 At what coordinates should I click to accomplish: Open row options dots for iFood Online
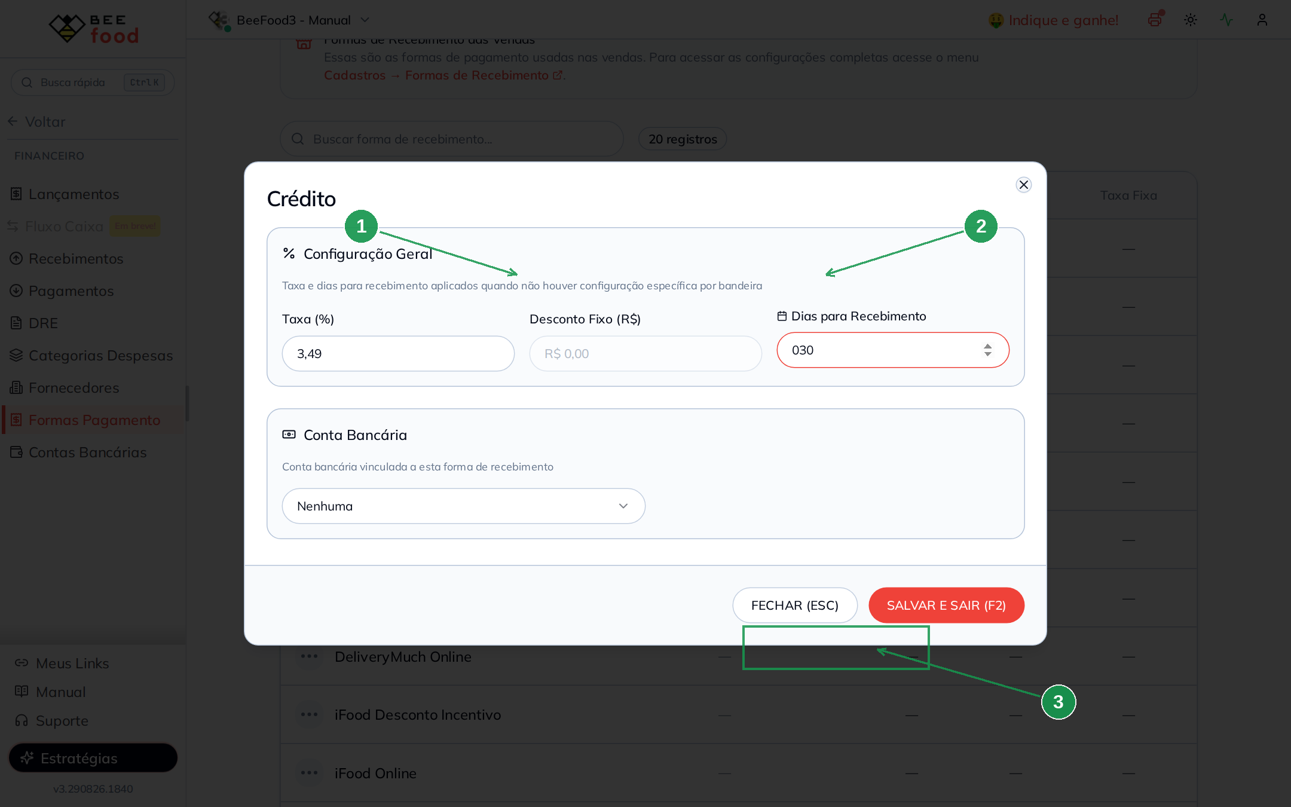pyautogui.click(x=309, y=773)
